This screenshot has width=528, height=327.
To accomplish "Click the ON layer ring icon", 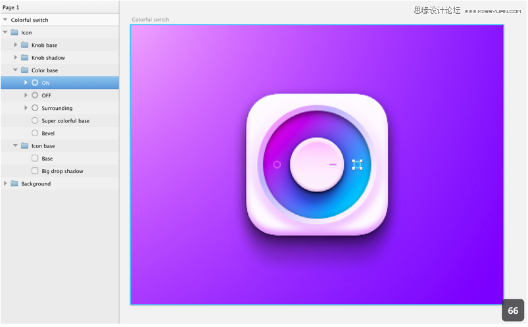I will [x=35, y=83].
